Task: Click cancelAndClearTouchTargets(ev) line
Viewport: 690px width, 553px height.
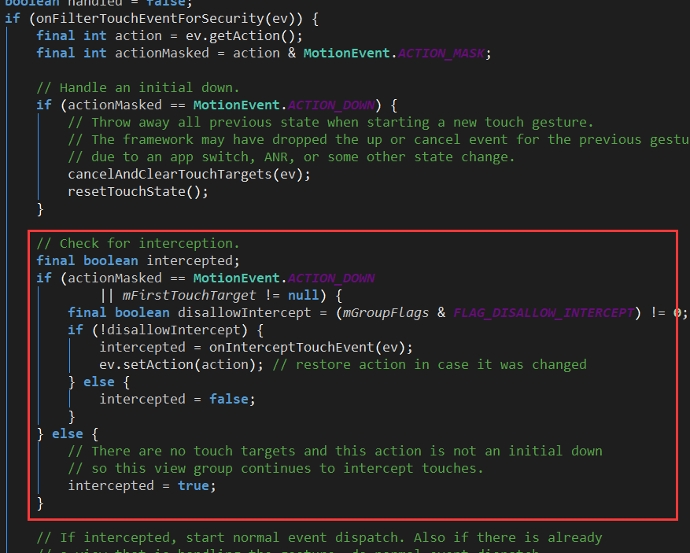Action: coord(190,174)
